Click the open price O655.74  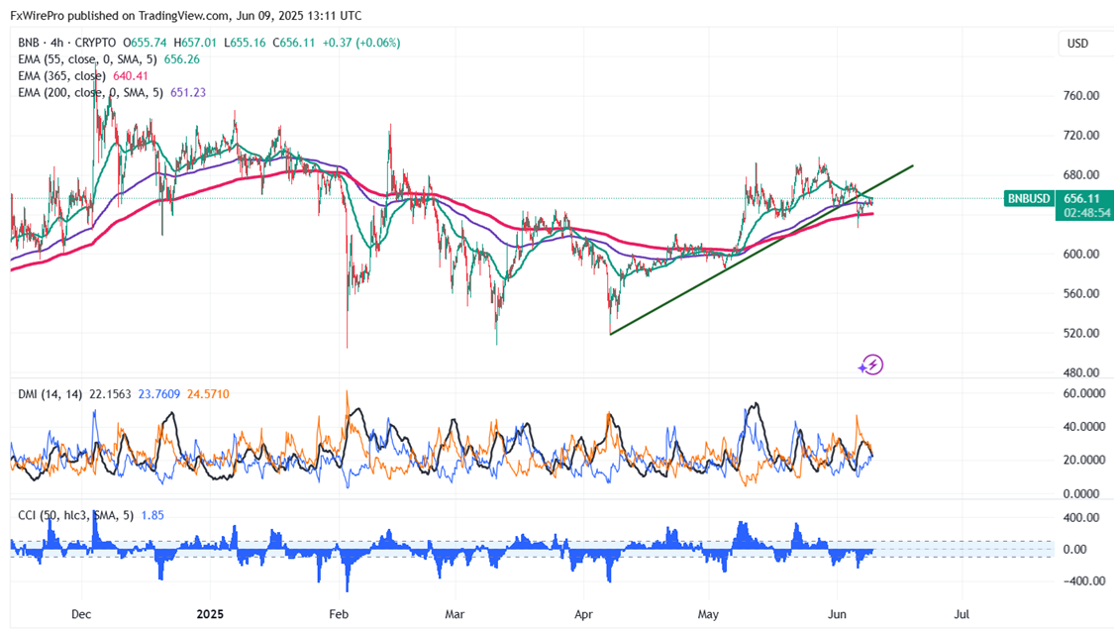145,43
